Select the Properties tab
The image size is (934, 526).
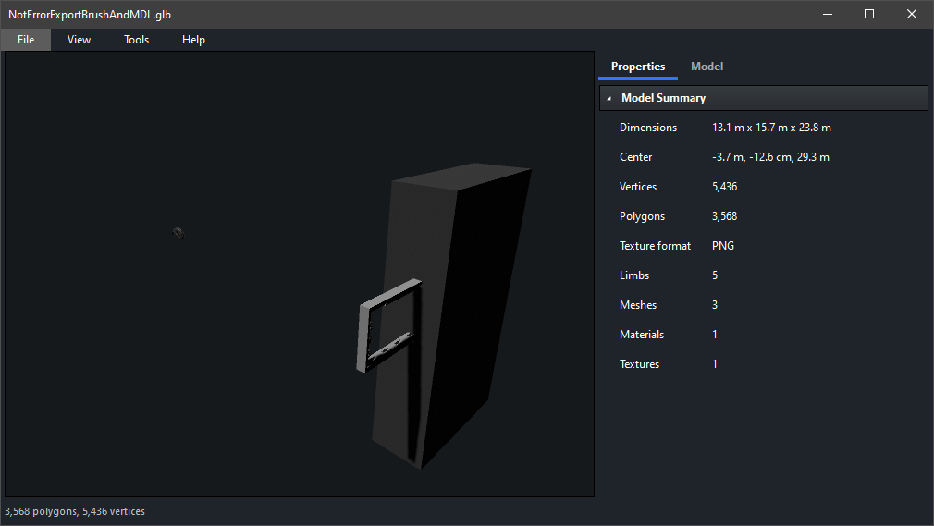pos(637,67)
